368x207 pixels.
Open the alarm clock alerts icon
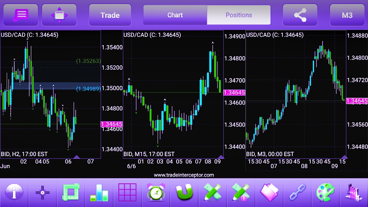[156, 193]
